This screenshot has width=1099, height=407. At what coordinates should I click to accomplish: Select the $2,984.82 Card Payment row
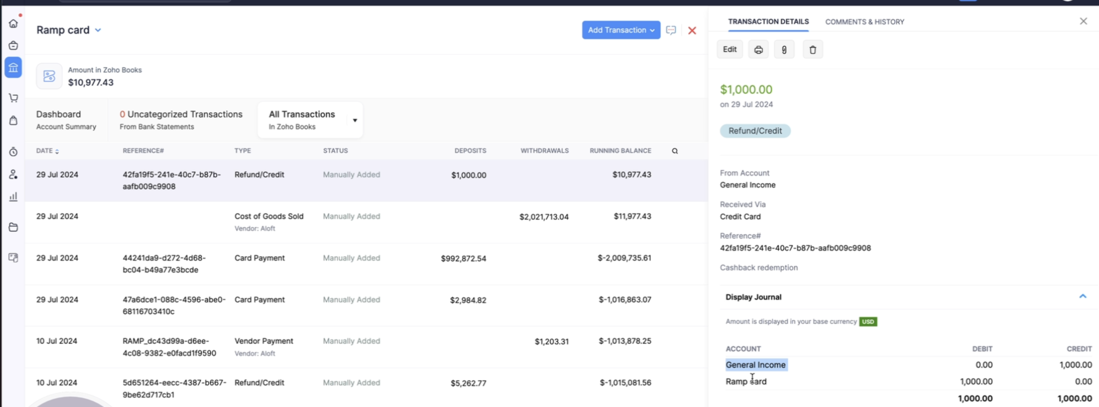click(367, 305)
